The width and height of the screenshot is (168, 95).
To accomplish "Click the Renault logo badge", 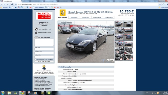I will 62,13.
